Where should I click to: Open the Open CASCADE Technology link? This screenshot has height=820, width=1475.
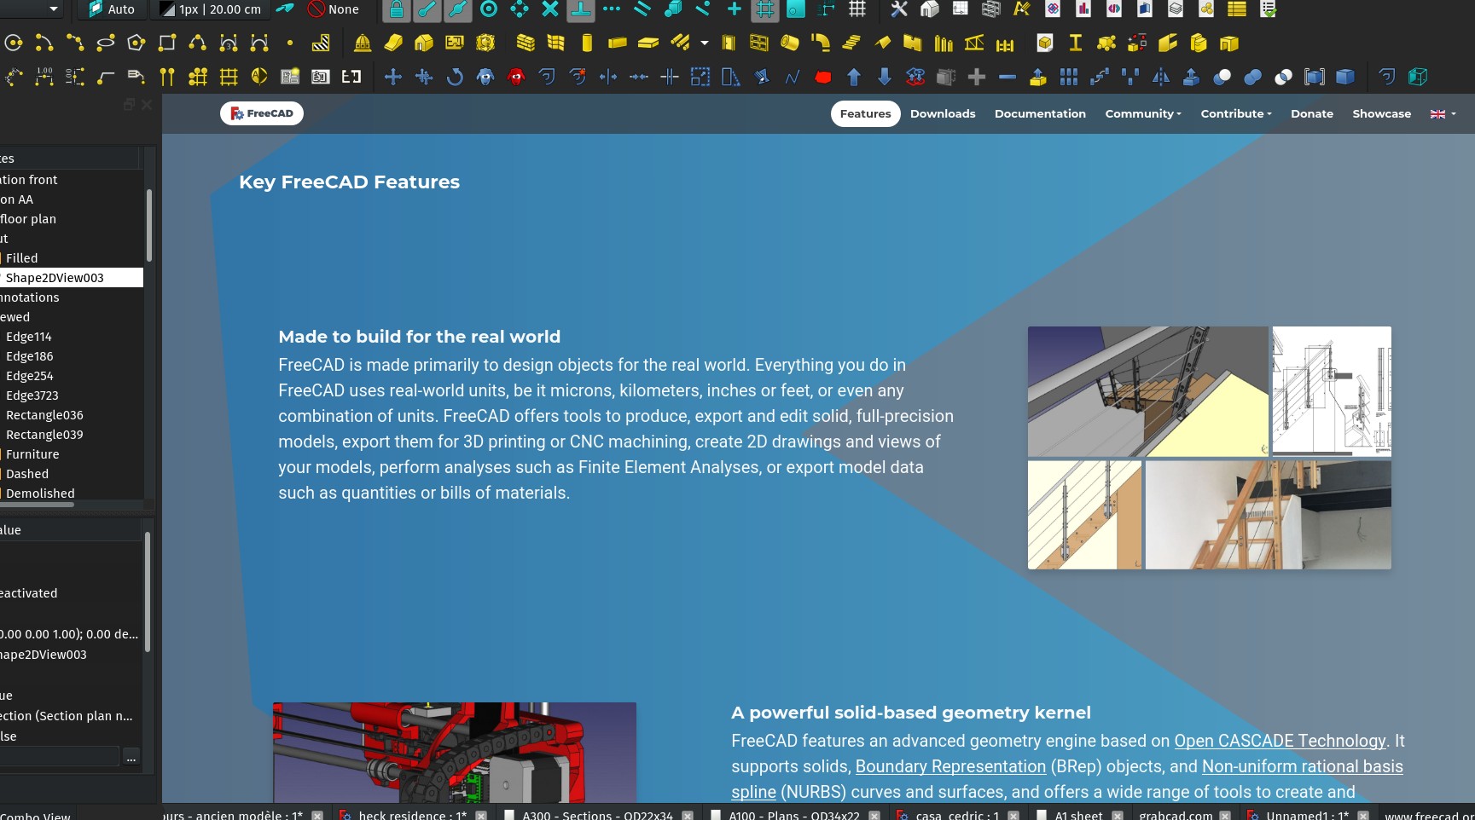[x=1280, y=741]
